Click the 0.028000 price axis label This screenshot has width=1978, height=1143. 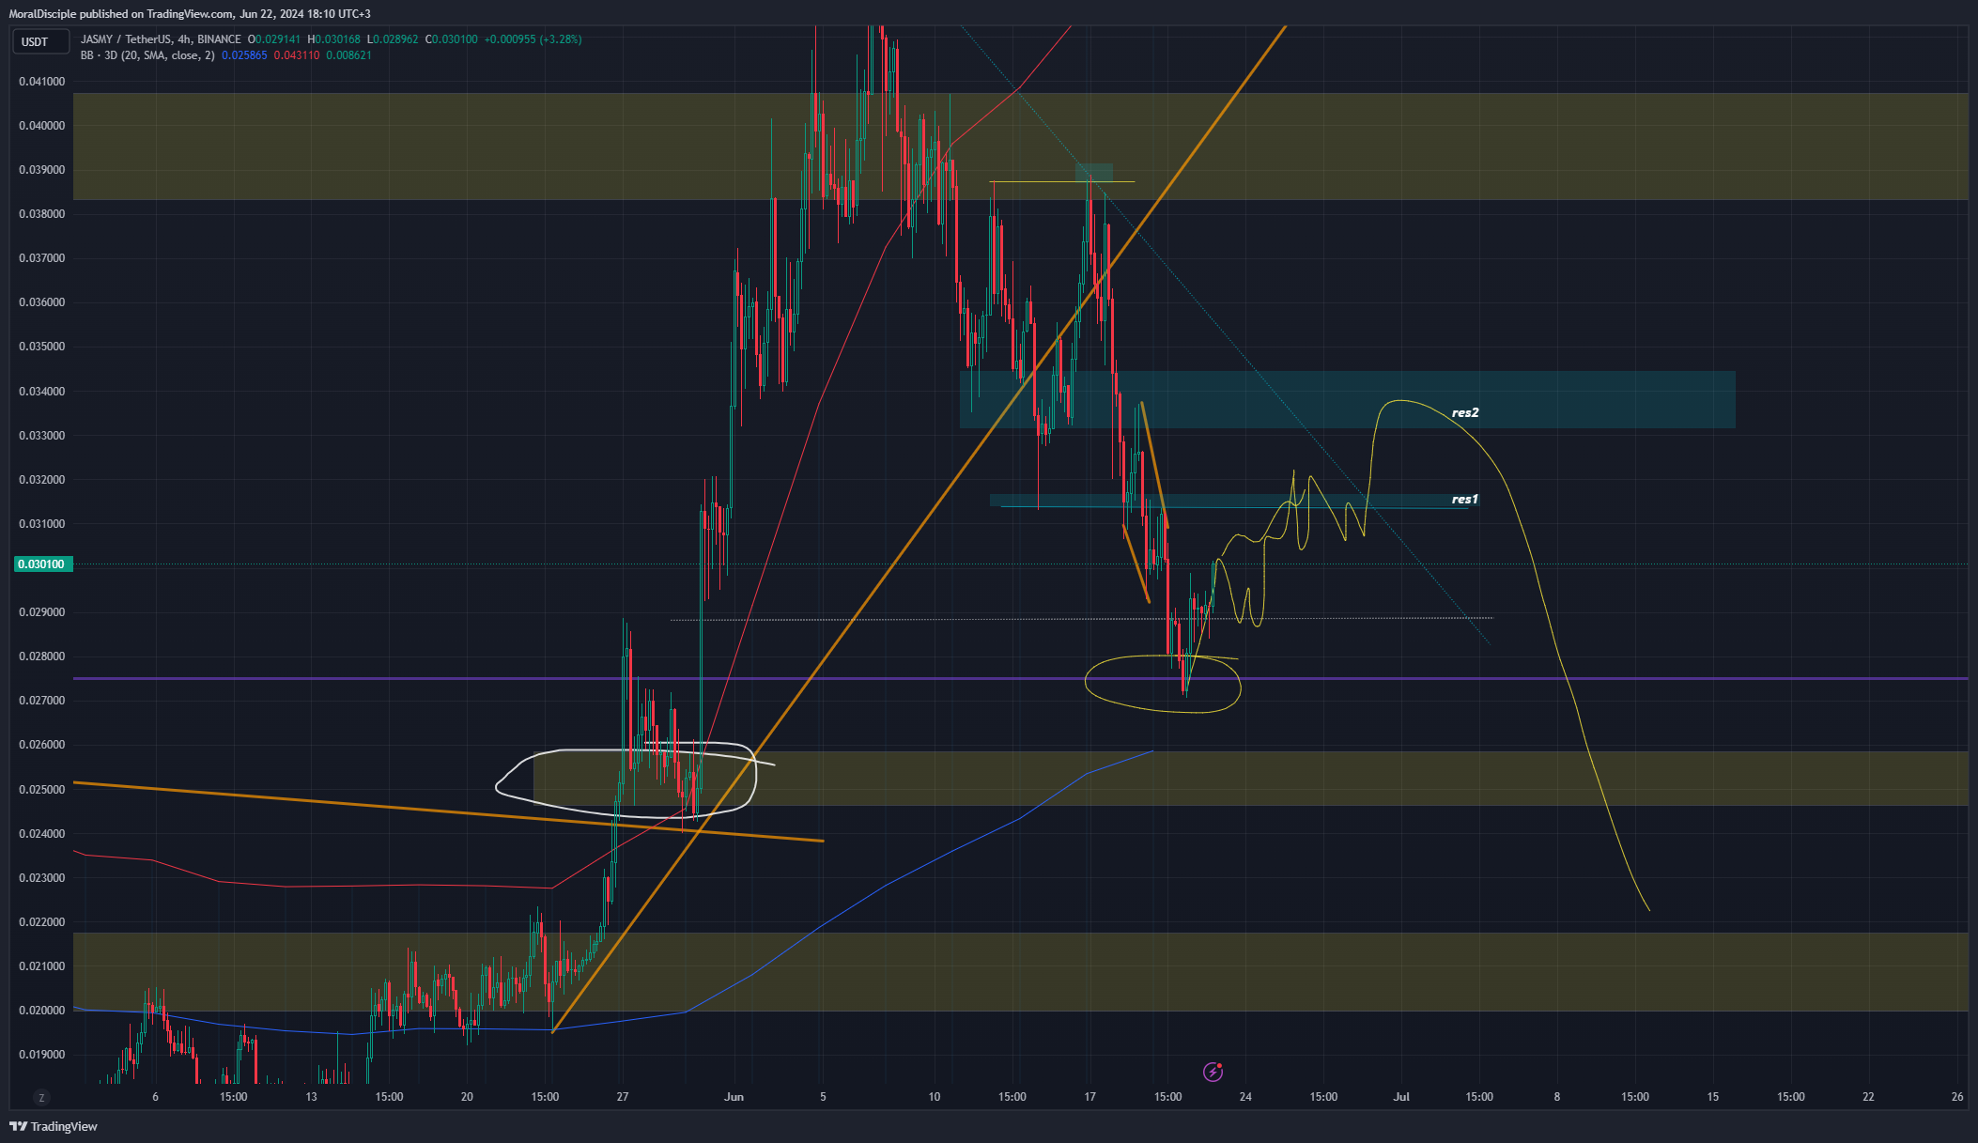(x=42, y=656)
